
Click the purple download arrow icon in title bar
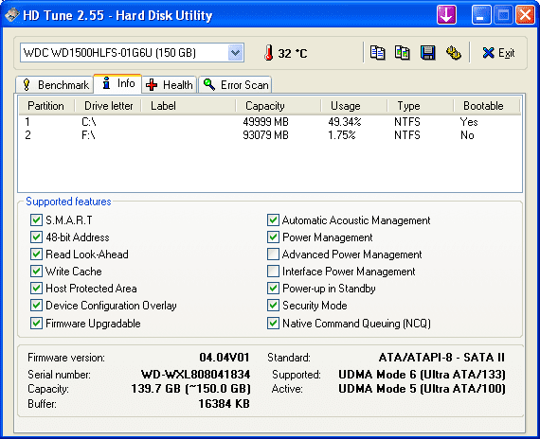pos(446,15)
